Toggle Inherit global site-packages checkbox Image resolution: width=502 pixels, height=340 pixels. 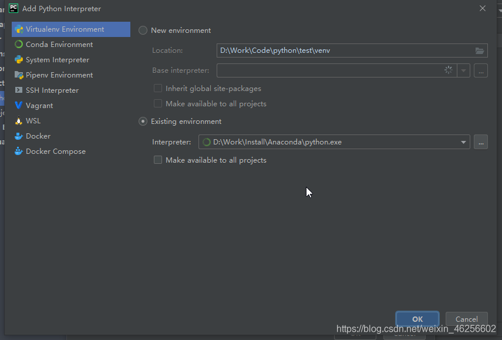click(158, 88)
